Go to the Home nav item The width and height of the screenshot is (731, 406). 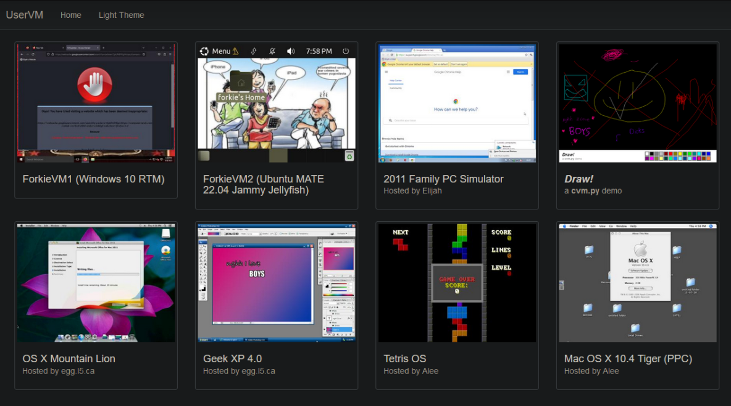click(x=71, y=15)
